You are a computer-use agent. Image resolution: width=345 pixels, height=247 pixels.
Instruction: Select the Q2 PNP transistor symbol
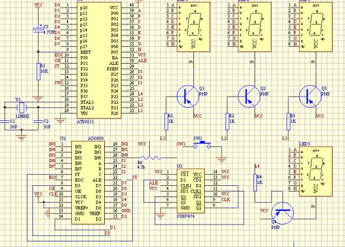[x=249, y=97]
